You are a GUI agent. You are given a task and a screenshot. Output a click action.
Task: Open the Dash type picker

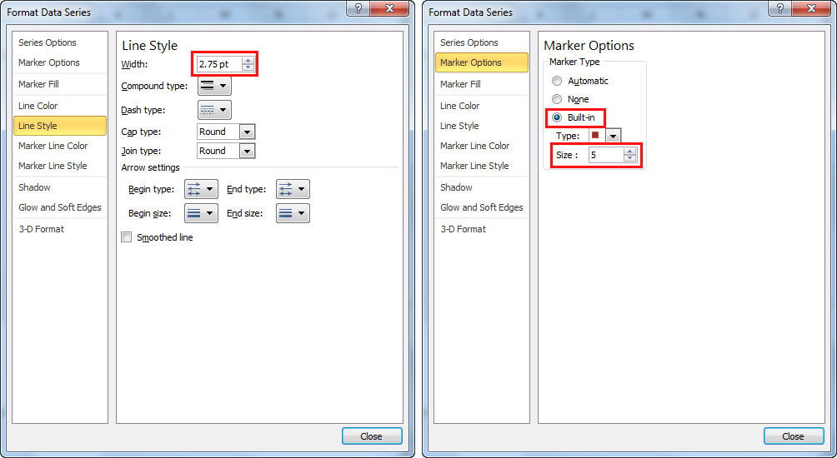[x=214, y=110]
